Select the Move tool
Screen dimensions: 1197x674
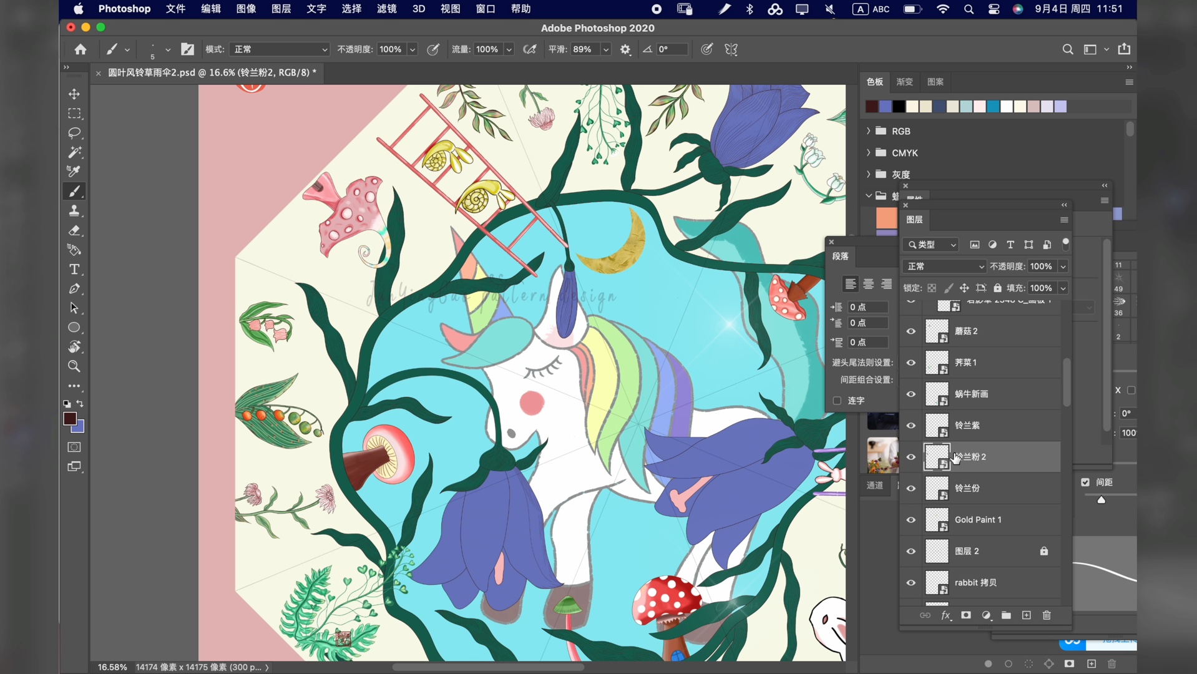74,94
